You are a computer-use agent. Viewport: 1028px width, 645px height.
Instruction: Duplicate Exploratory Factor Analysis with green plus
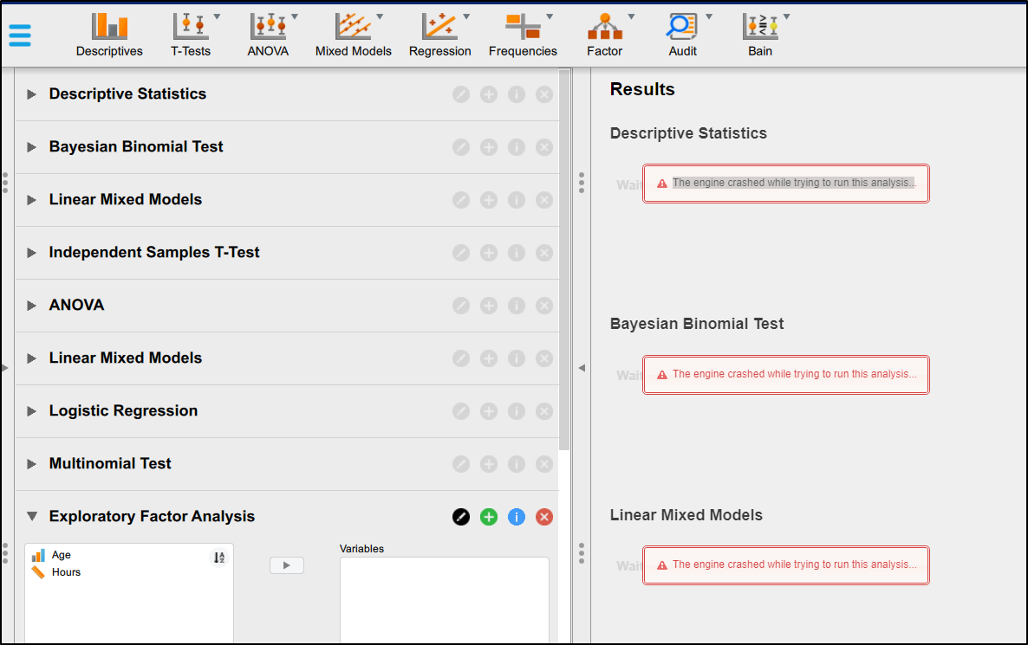point(489,516)
